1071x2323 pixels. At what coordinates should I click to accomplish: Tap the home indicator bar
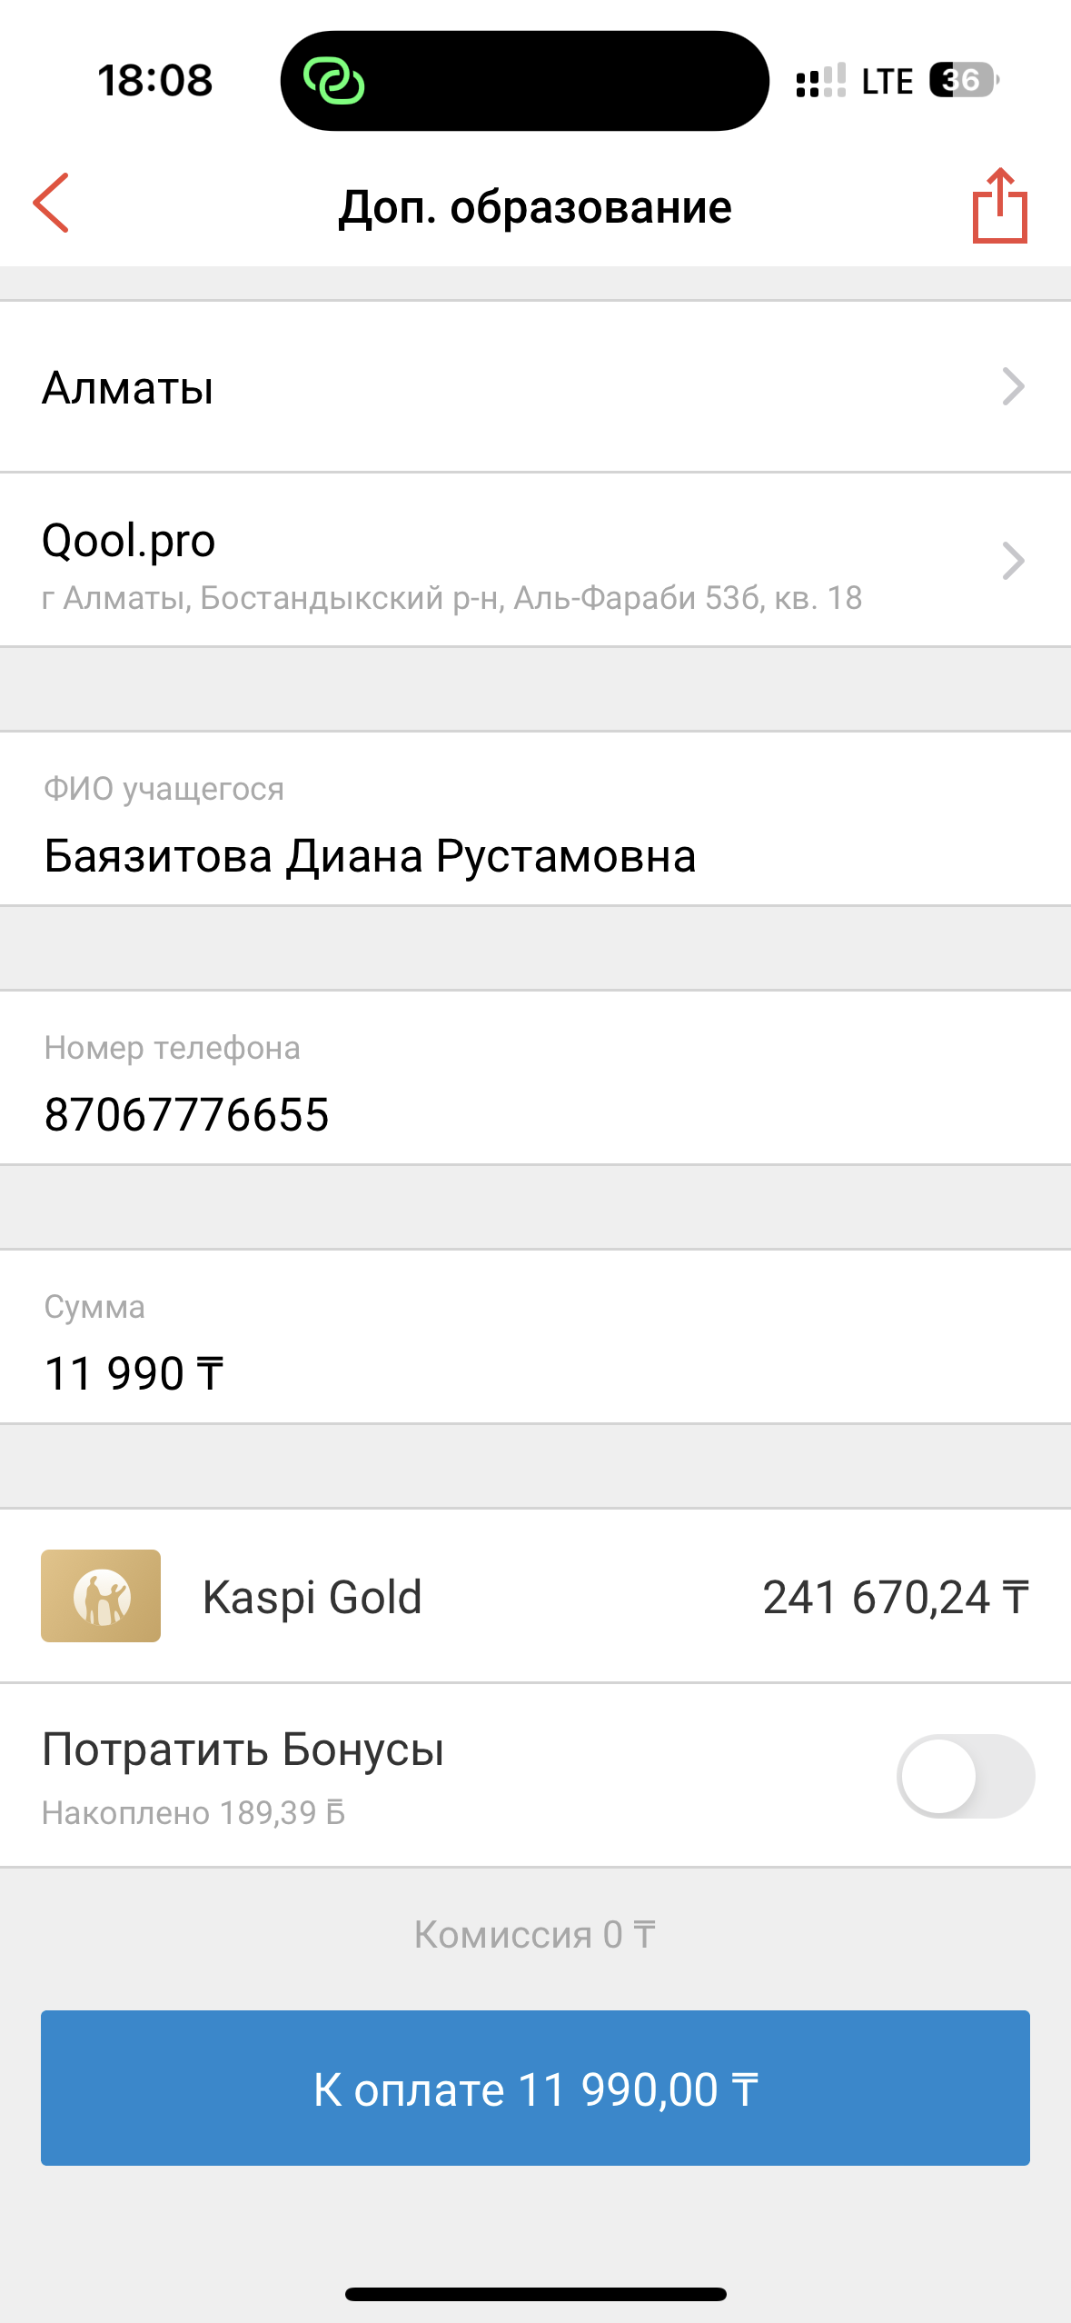[x=535, y=2294]
